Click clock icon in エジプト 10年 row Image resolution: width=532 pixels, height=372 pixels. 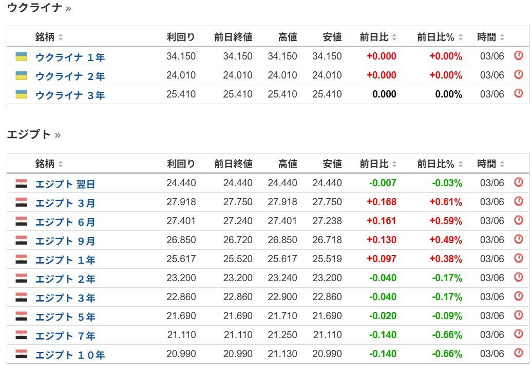coord(519,353)
